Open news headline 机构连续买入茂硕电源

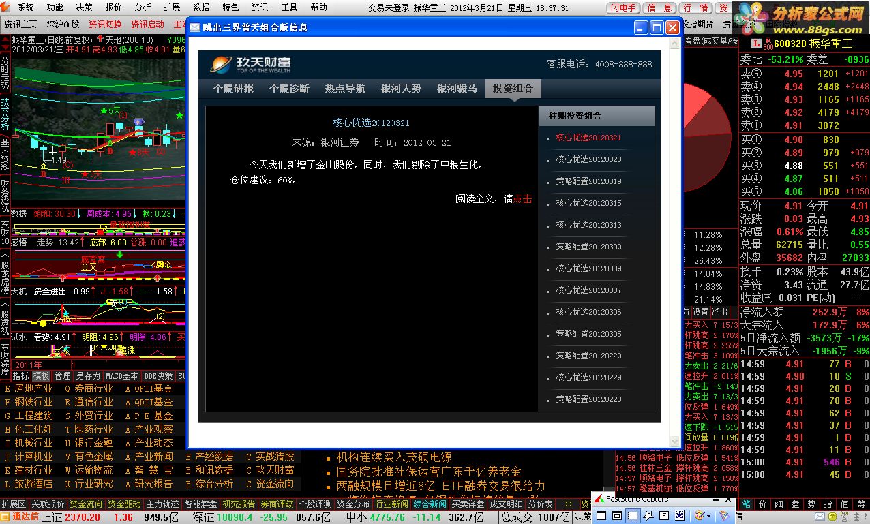(393, 457)
